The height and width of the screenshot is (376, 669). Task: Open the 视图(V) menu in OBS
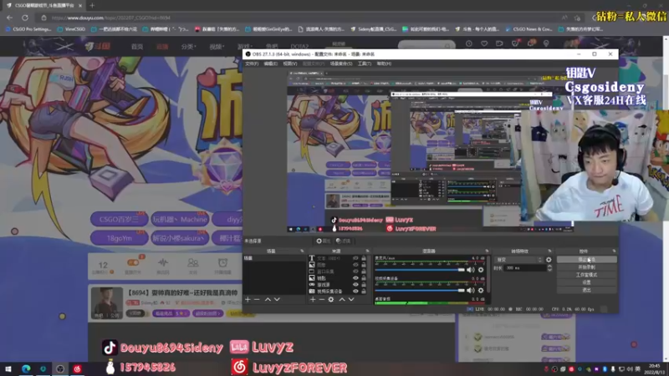290,64
